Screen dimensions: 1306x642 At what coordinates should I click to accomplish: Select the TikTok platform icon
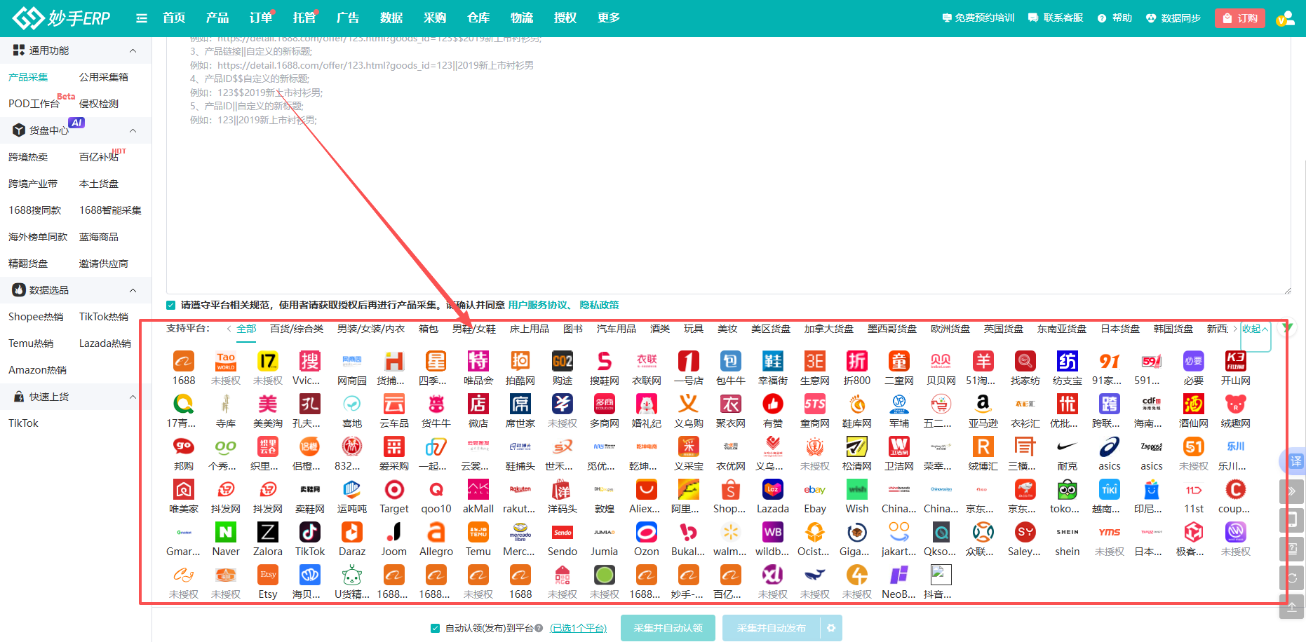tap(309, 533)
